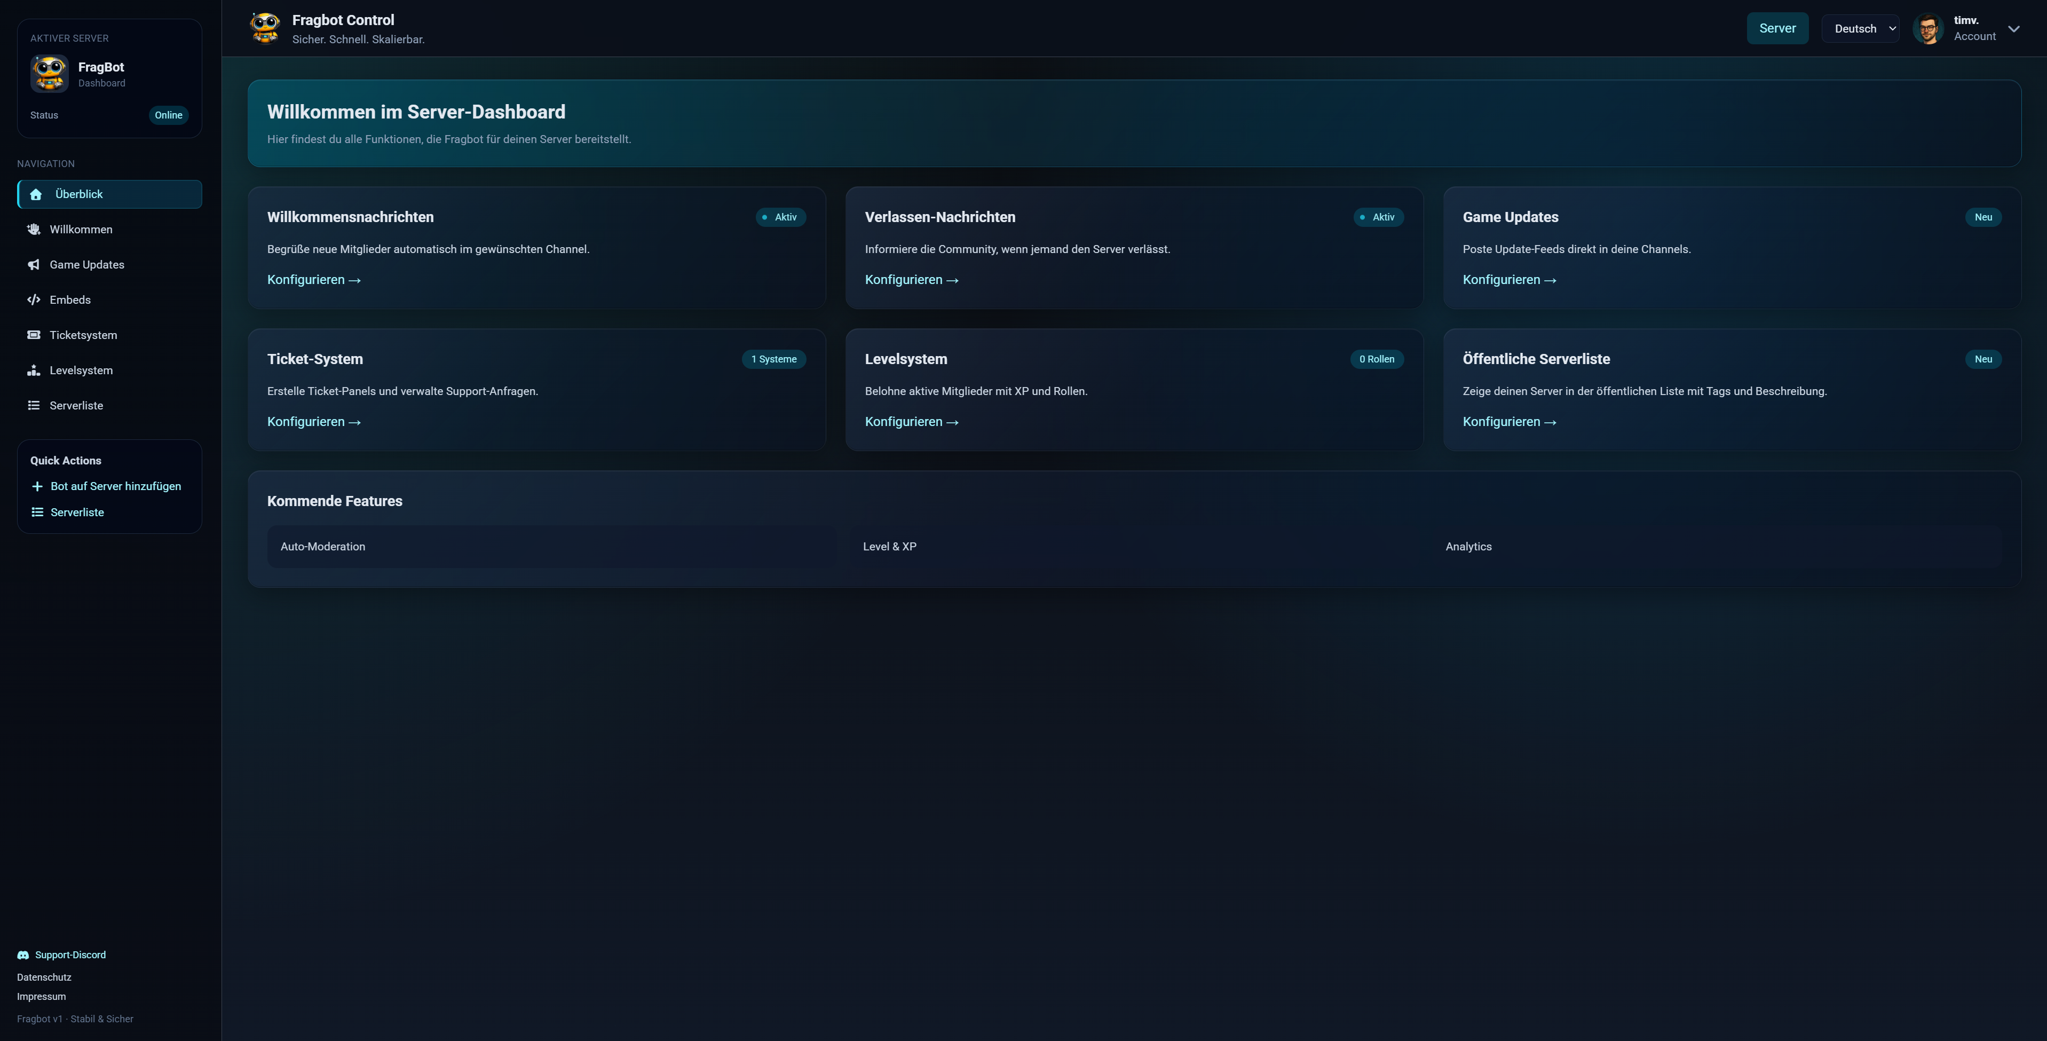Open the Deutsch language selector
This screenshot has height=1041, width=2047.
point(1860,28)
